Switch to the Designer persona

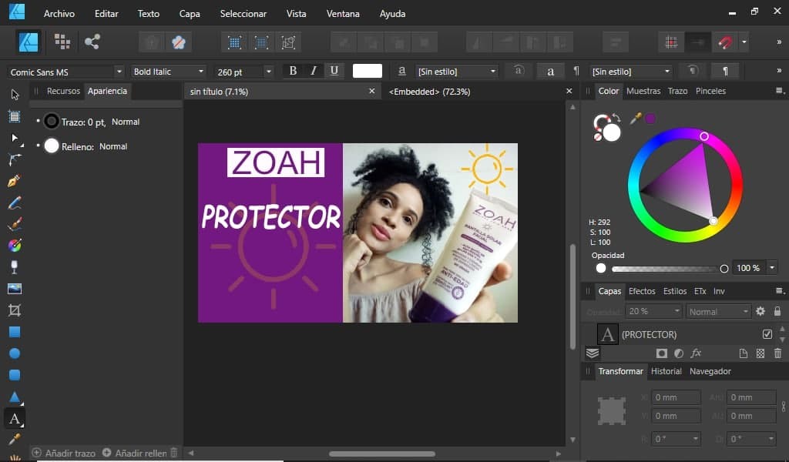[x=29, y=42]
